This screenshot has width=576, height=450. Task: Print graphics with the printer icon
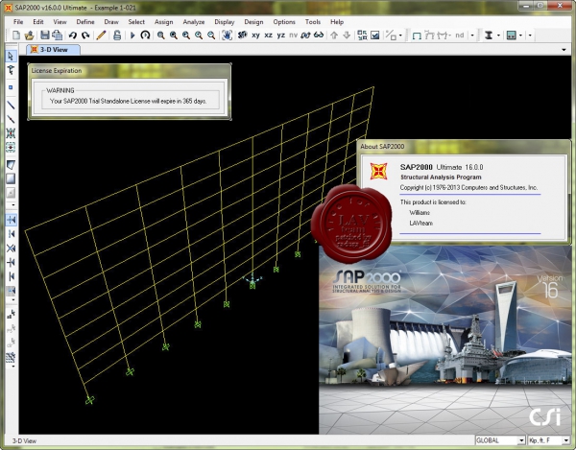pos(57,36)
